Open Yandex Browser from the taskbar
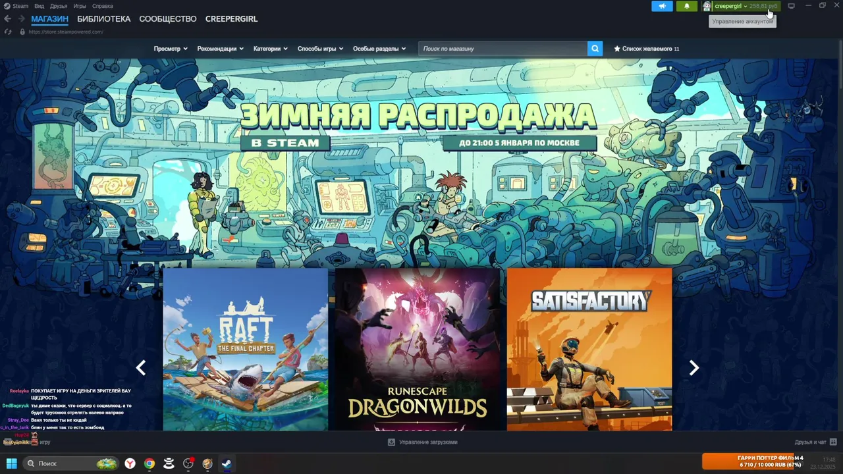This screenshot has width=843, height=474. click(x=130, y=463)
